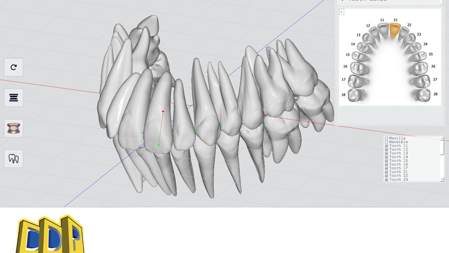Click the tooth list scrollbar thumb

pos(442,148)
